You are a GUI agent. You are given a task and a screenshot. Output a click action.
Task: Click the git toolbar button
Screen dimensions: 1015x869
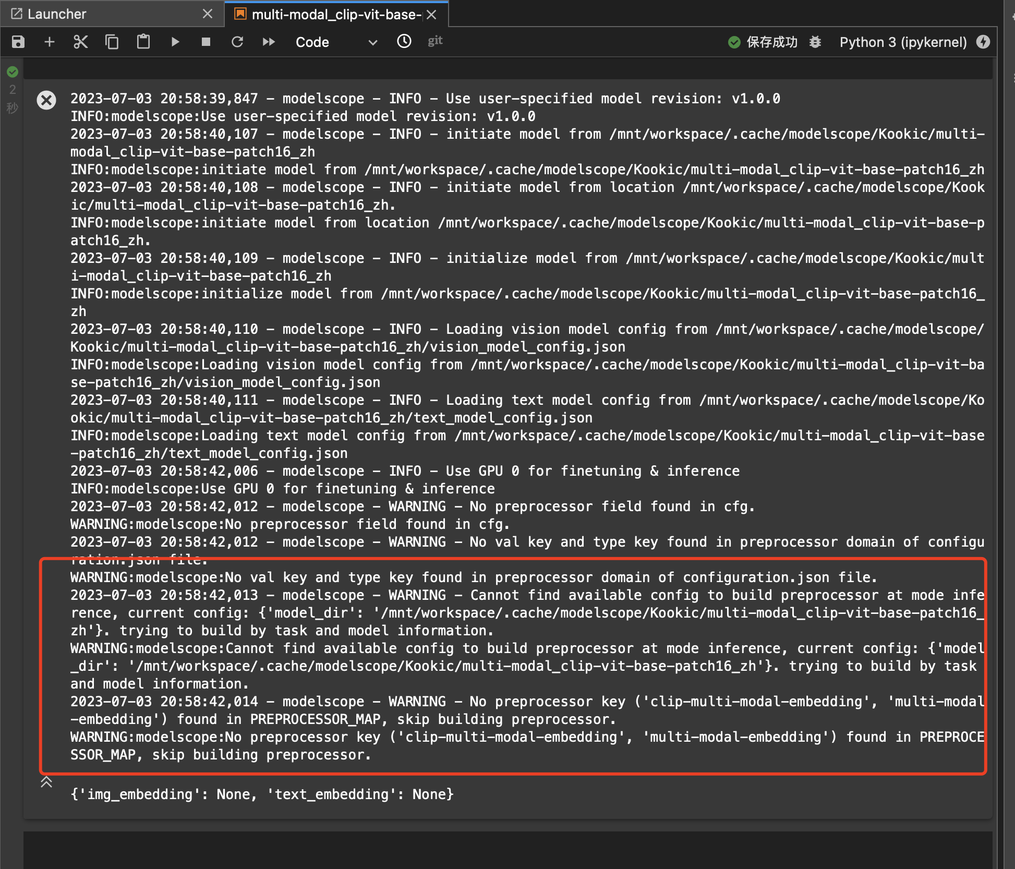[x=435, y=41]
